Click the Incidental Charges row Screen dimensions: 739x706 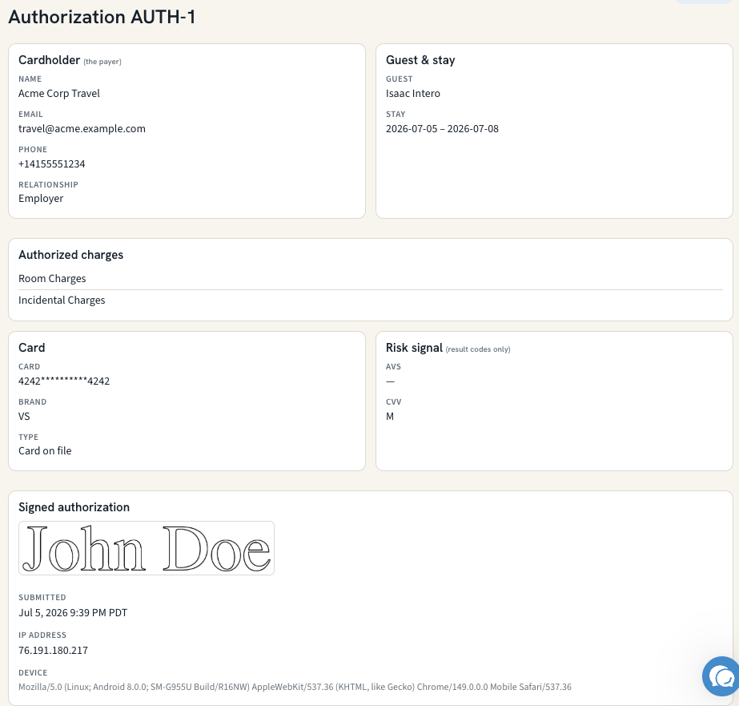[x=371, y=301]
